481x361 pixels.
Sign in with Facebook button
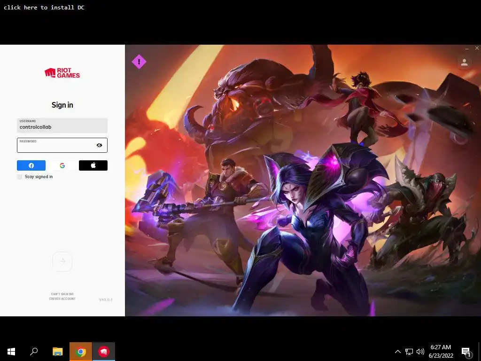point(31,165)
